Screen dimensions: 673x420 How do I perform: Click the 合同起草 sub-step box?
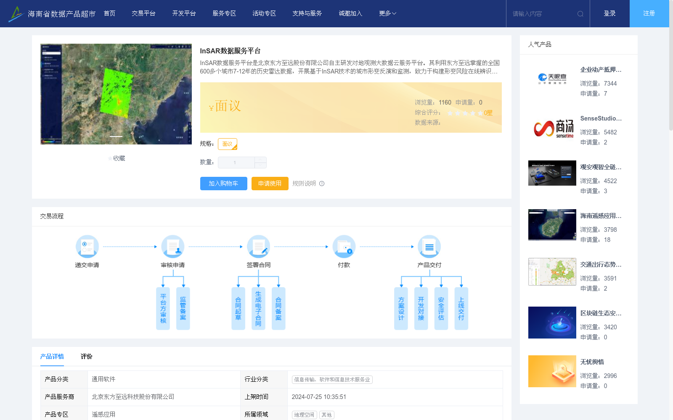238,309
